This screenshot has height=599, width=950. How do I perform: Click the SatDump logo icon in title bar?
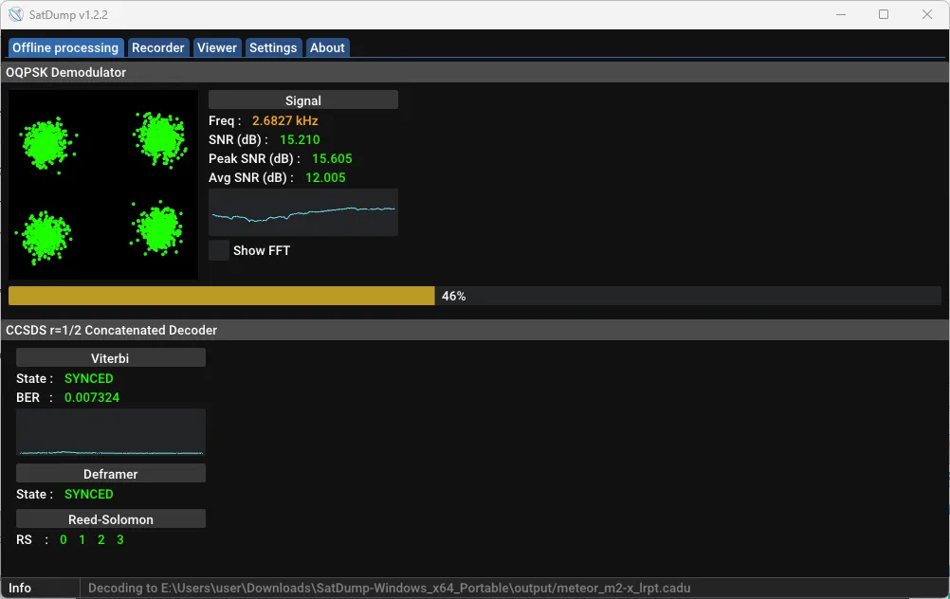15,14
